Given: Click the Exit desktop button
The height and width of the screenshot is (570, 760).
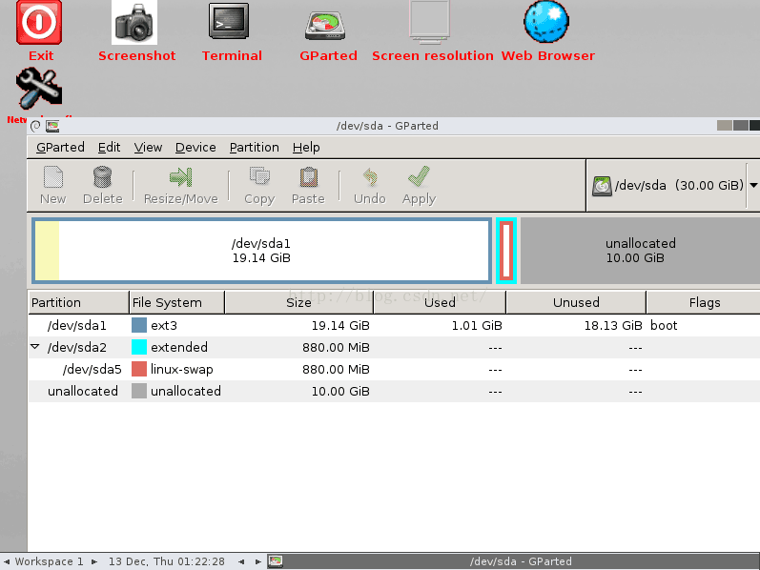Looking at the screenshot, I should pyautogui.click(x=40, y=23).
